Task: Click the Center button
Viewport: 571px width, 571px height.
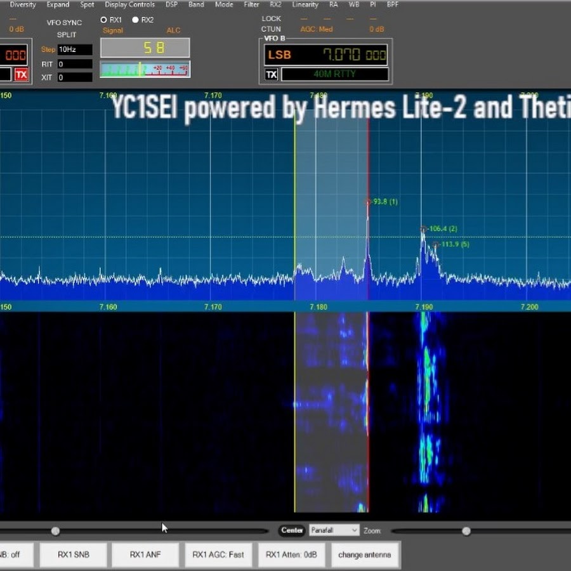Action: pyautogui.click(x=292, y=530)
